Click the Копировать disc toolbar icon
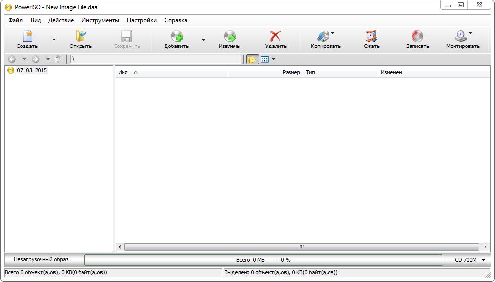 coord(323,36)
